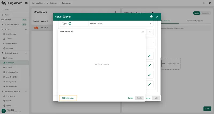
Task: Click the disabled Apply button
Action: pyautogui.click(x=139, y=98)
